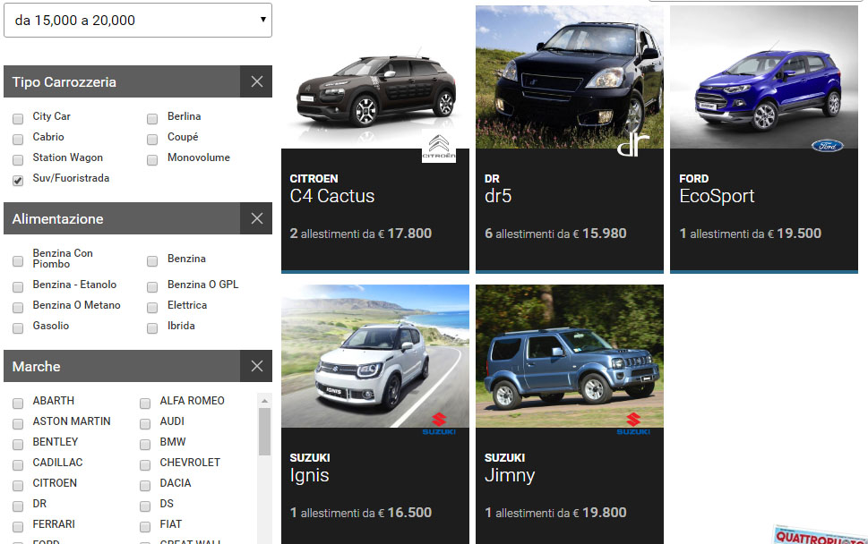Open the dr5 model link
Viewport: 868px width, 544px height.
coord(498,196)
